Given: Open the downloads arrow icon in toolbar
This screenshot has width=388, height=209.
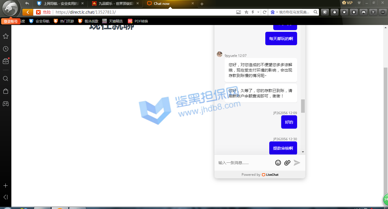Looking at the screenshot, I should [x=354, y=12].
